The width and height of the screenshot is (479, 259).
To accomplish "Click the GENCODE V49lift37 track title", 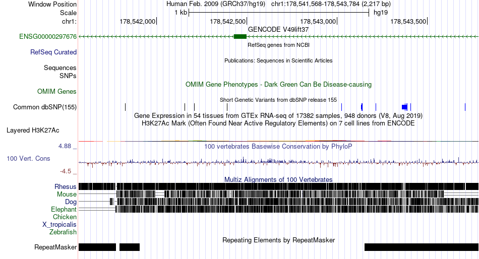I will (278, 29).
